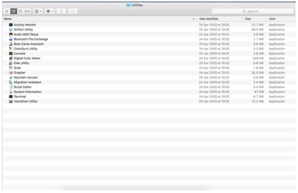Select Migration Assistant icon

tap(11, 82)
